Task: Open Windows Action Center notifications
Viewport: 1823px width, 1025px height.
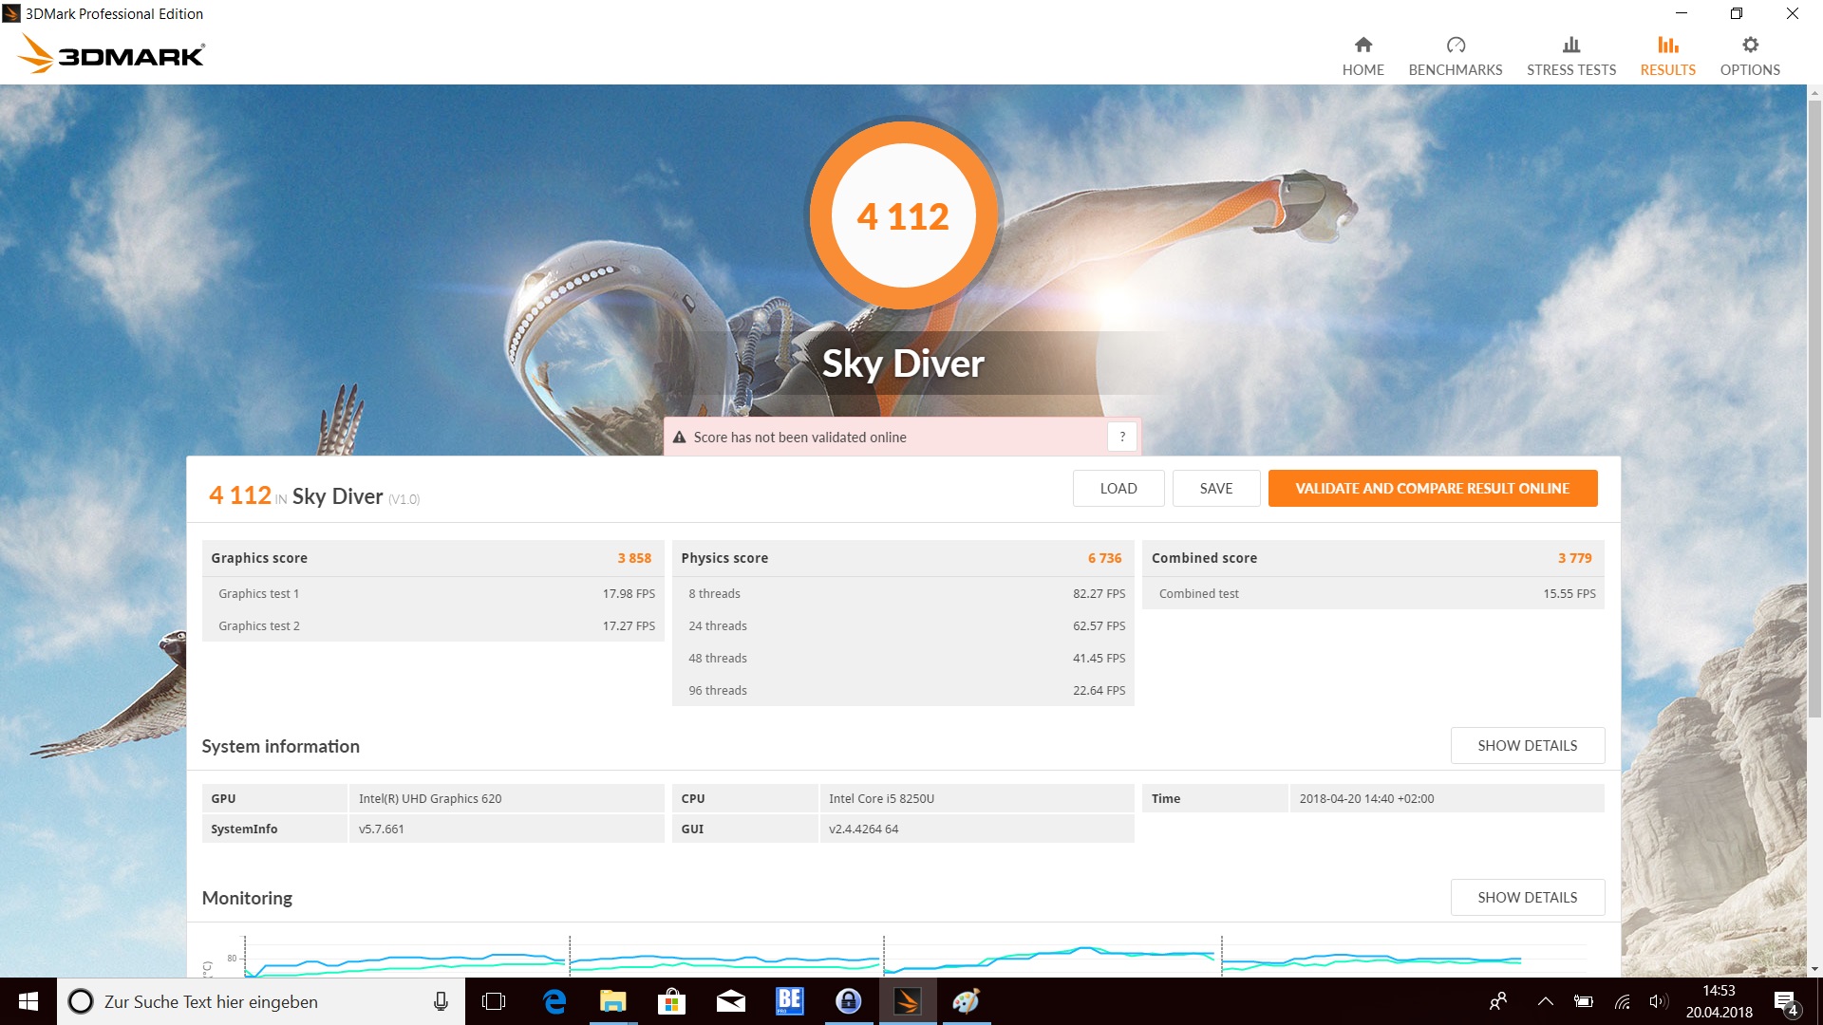Action: click(x=1785, y=1002)
